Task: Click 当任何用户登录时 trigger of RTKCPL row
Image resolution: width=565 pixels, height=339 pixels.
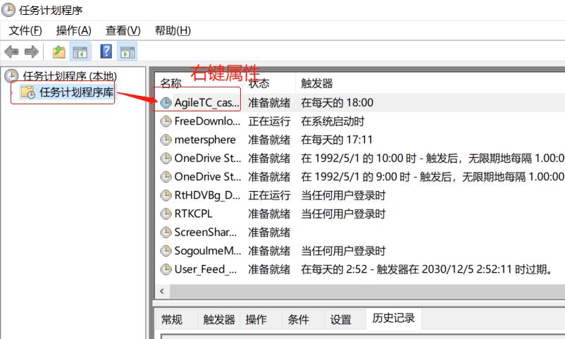Action: 343,214
